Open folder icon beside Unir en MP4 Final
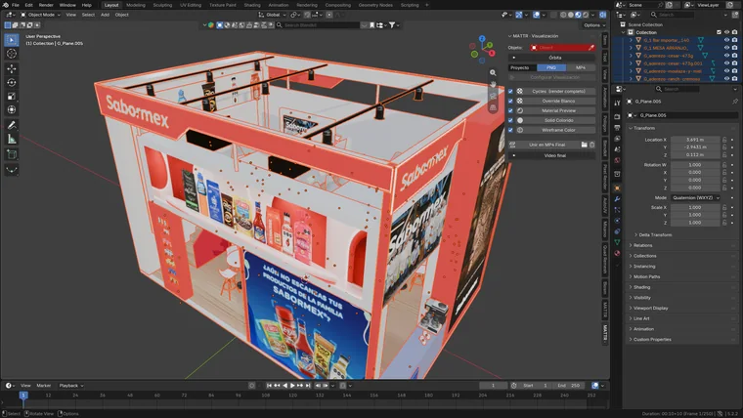The width and height of the screenshot is (743, 418). pyautogui.click(x=585, y=145)
